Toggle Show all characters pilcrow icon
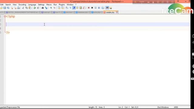 click(x=70, y=8)
